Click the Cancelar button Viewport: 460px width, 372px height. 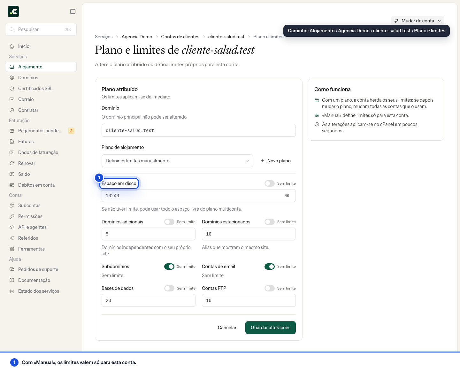click(x=227, y=328)
